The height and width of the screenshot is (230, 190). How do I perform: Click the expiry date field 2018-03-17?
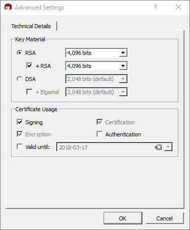click(114, 147)
